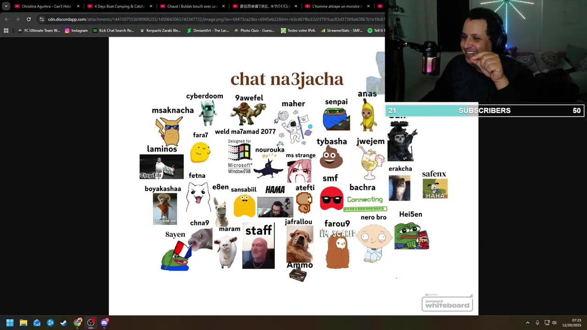Click the 'tybasha' label text
Screen dimensions: 587x330
[332, 142]
